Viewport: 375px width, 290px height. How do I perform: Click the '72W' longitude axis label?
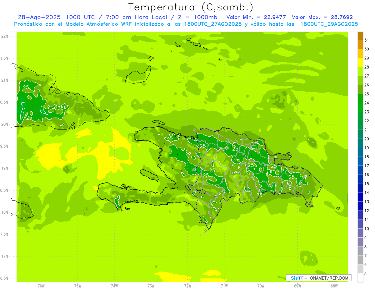point(187,286)
